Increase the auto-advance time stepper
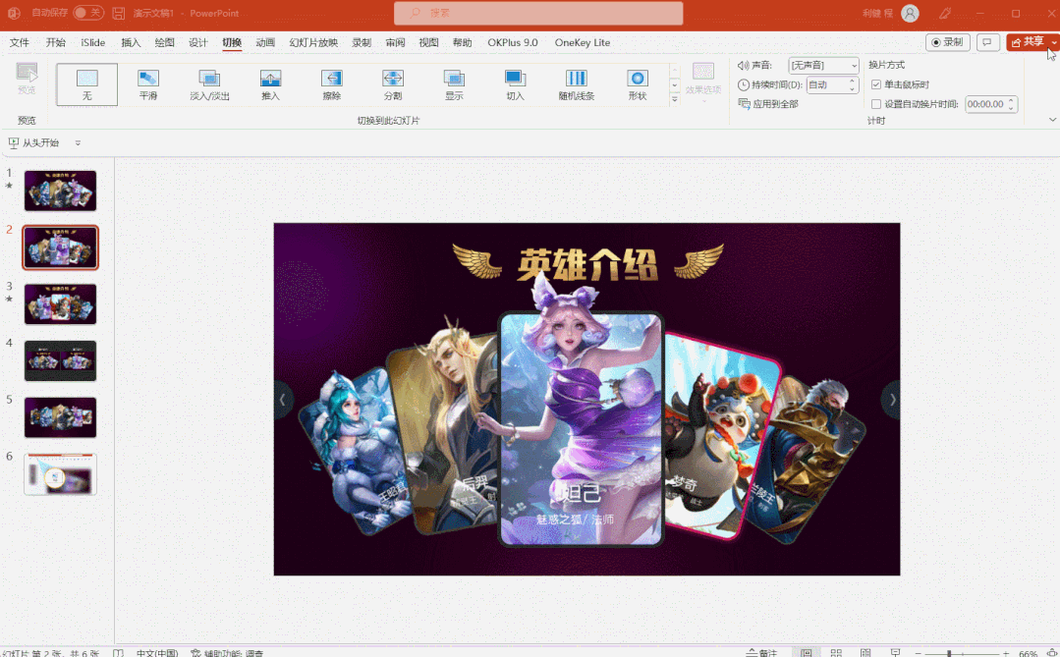Screen dimensions: 1060x657 pyautogui.click(x=1011, y=101)
